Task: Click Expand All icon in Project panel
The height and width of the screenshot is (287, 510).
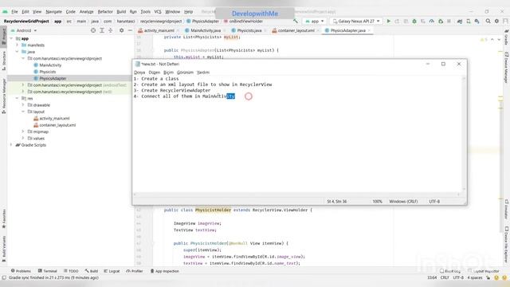Action: coord(102,30)
